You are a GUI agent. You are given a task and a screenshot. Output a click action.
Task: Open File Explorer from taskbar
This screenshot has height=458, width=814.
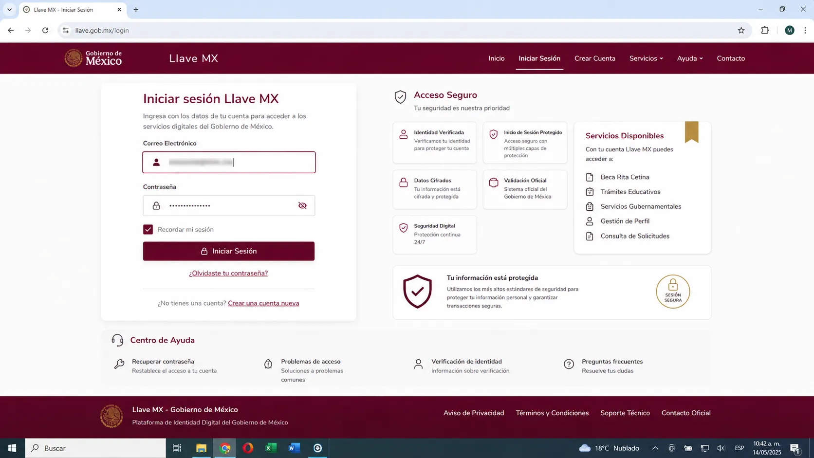click(x=201, y=448)
